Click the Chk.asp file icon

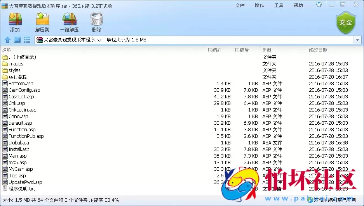pyautogui.click(x=5, y=103)
